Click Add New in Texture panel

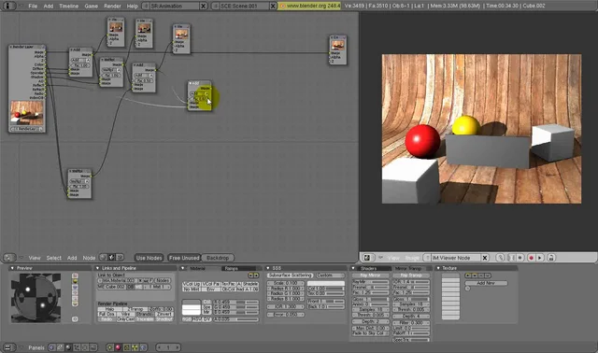[x=486, y=283]
